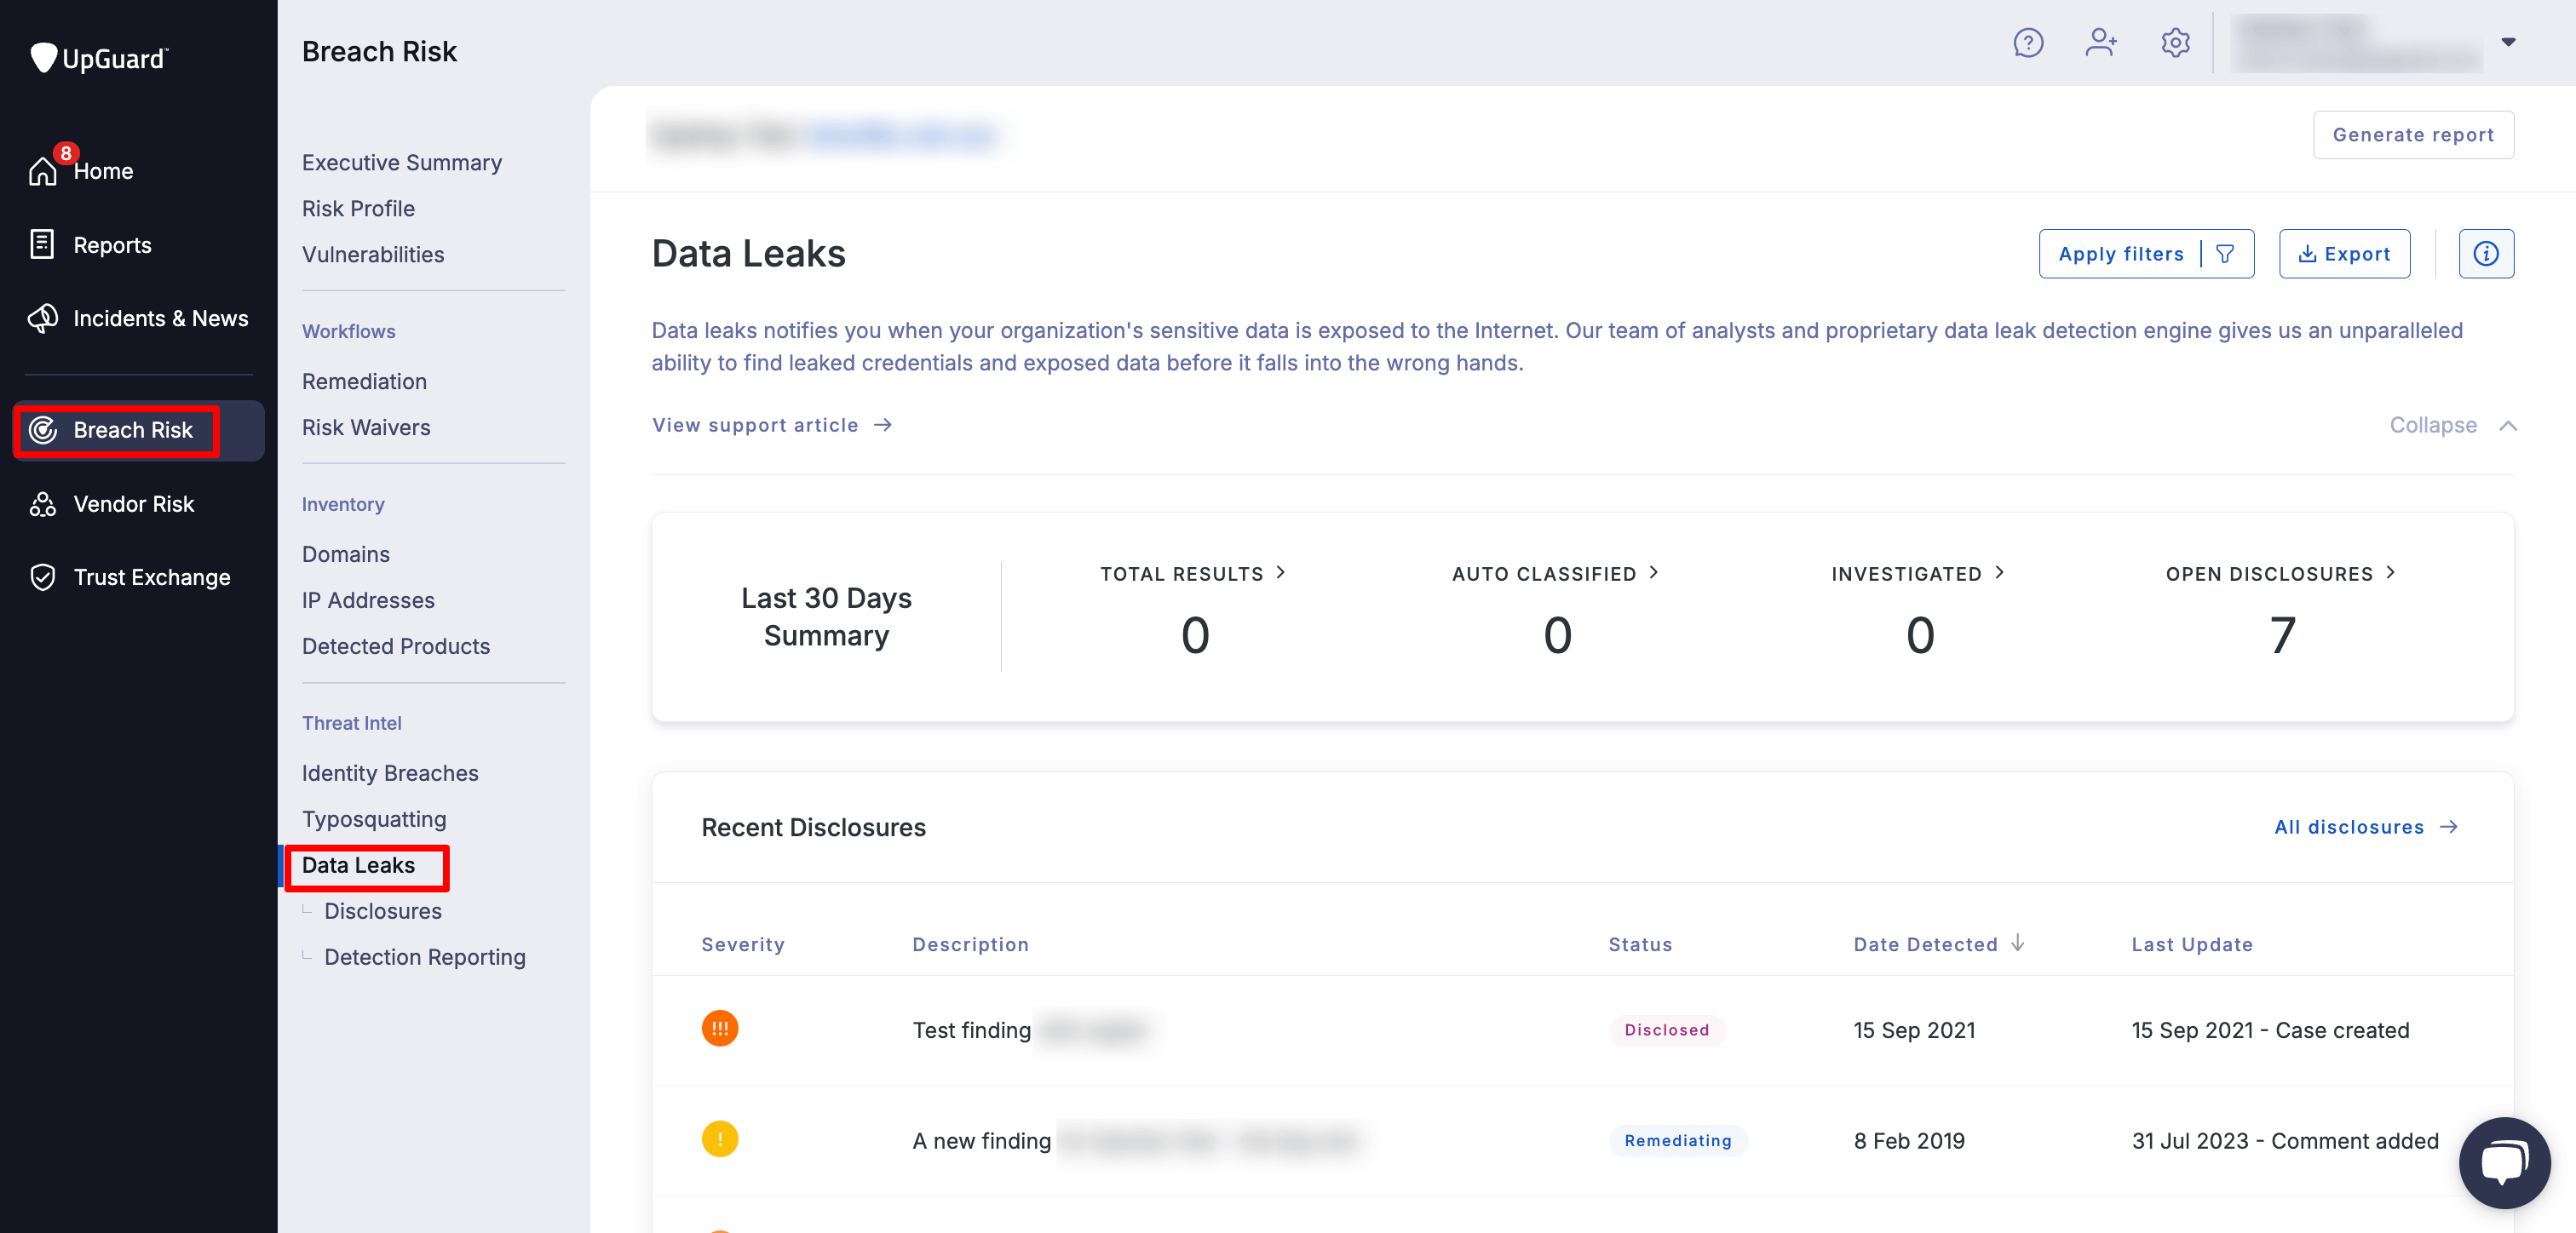Open the chat support widget

click(2504, 1163)
